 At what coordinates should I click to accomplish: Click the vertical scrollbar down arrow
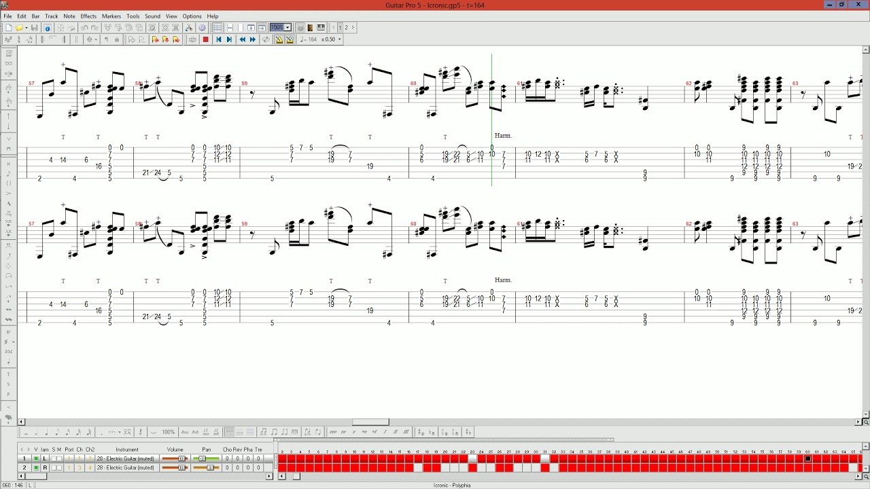(x=866, y=414)
